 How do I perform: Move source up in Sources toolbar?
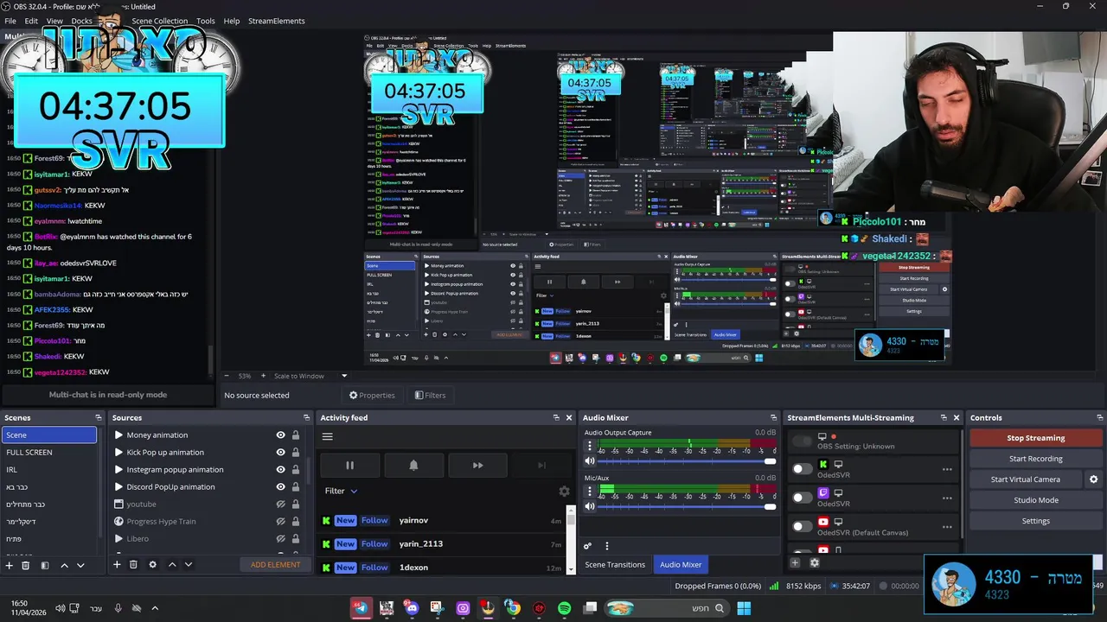[x=171, y=565]
